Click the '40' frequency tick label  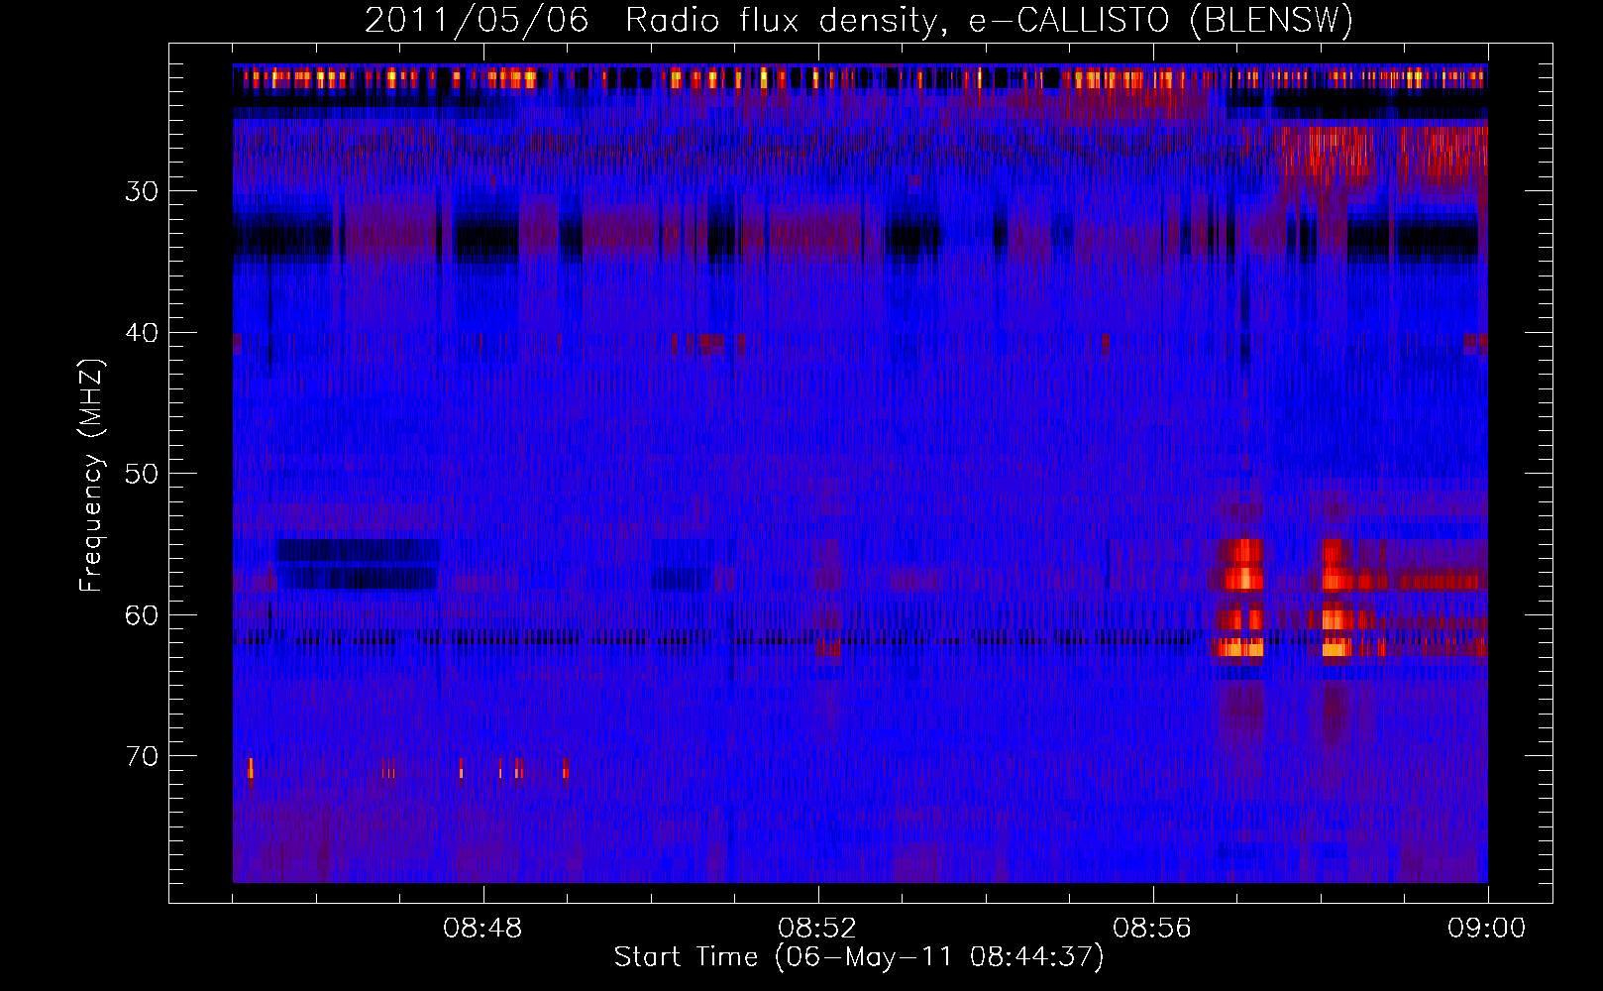[142, 333]
